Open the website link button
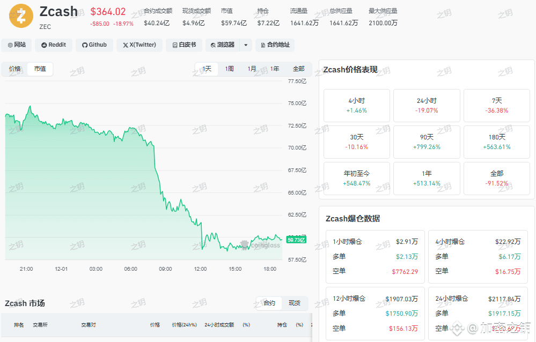This screenshot has width=536, height=342. [17, 44]
